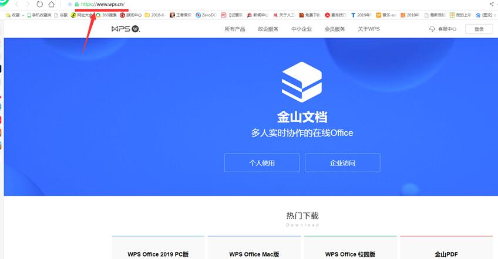
Task: Reload the page with the refresh icon
Action: [40, 4]
